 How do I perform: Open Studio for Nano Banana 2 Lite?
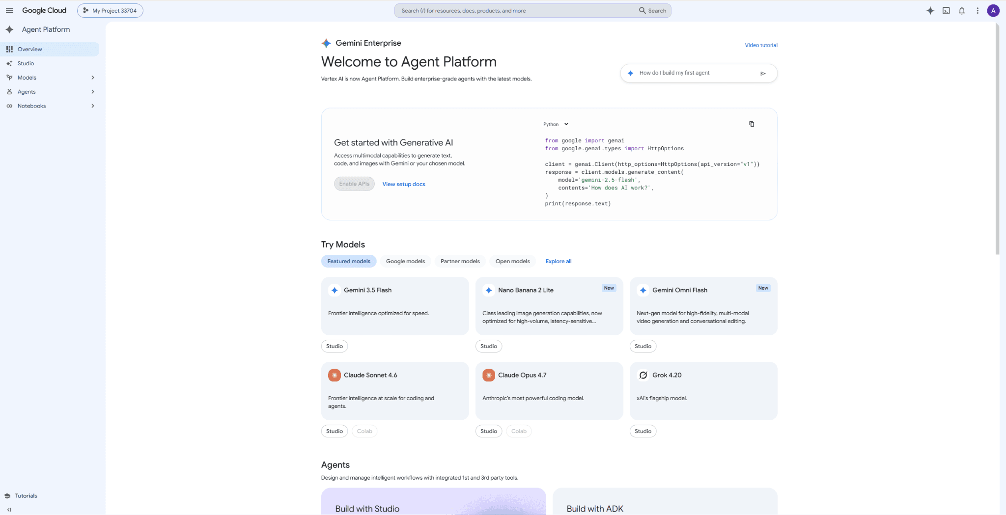(x=489, y=346)
